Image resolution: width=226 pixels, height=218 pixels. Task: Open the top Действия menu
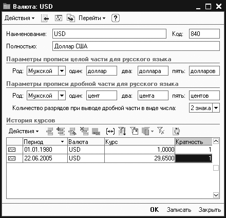click(x=20, y=18)
